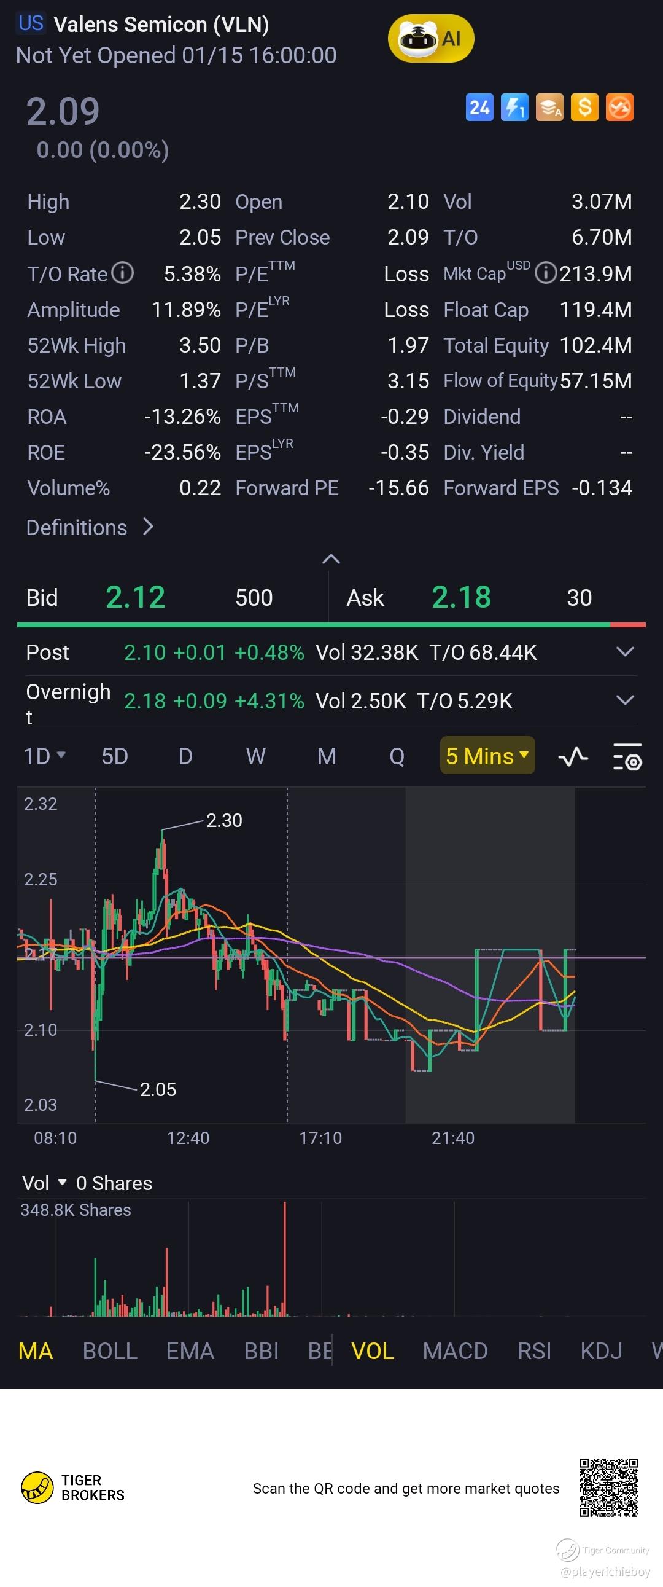Switch chart to daily D timeframe

pos(185,756)
